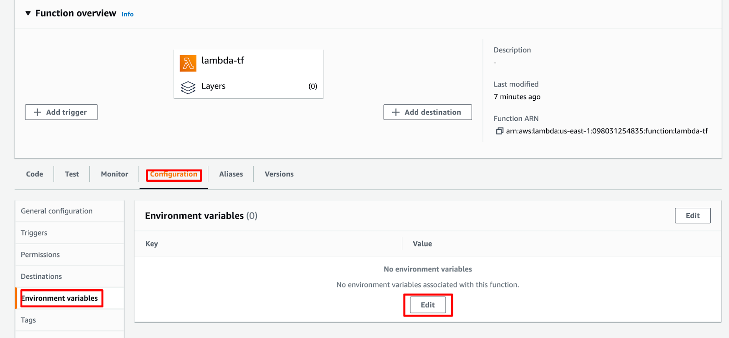Open the Layers row in function box

[249, 86]
